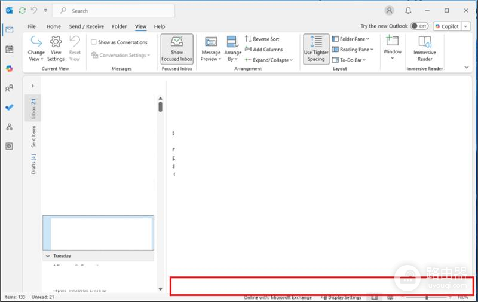Open the File menu
This screenshot has width=478, height=302.
pos(32,26)
